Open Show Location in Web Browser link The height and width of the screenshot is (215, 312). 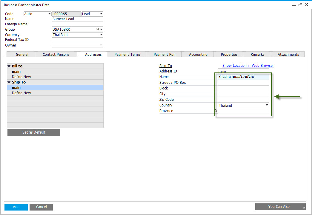point(248,65)
